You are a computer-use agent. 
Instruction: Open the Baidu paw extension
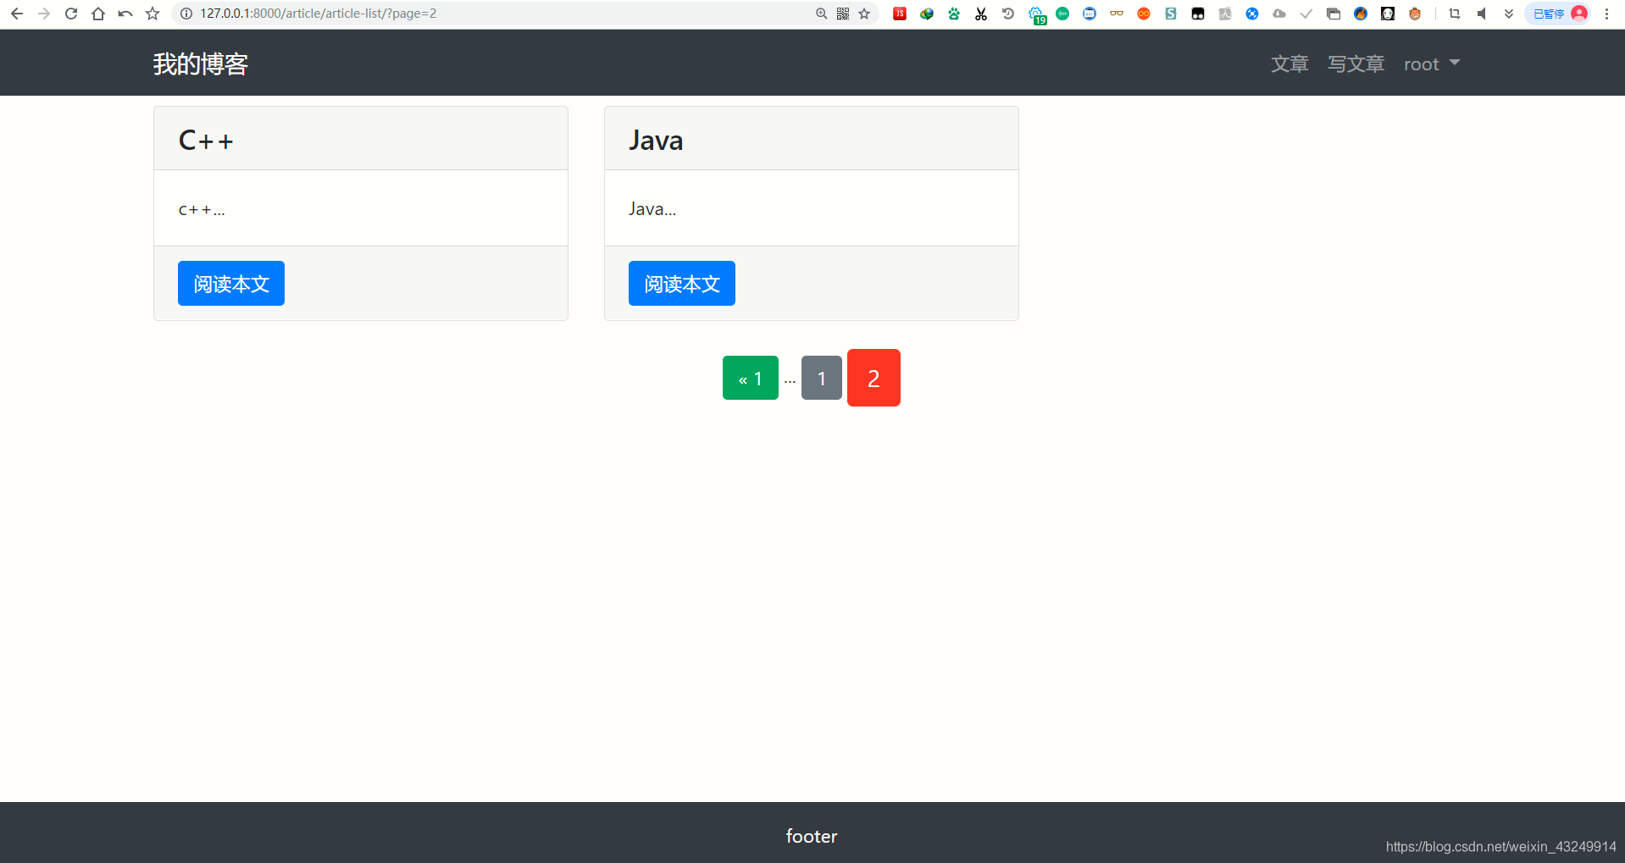pyautogui.click(x=954, y=14)
